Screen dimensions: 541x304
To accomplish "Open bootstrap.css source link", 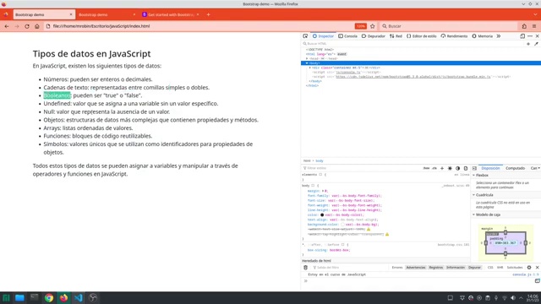I will coord(453,245).
